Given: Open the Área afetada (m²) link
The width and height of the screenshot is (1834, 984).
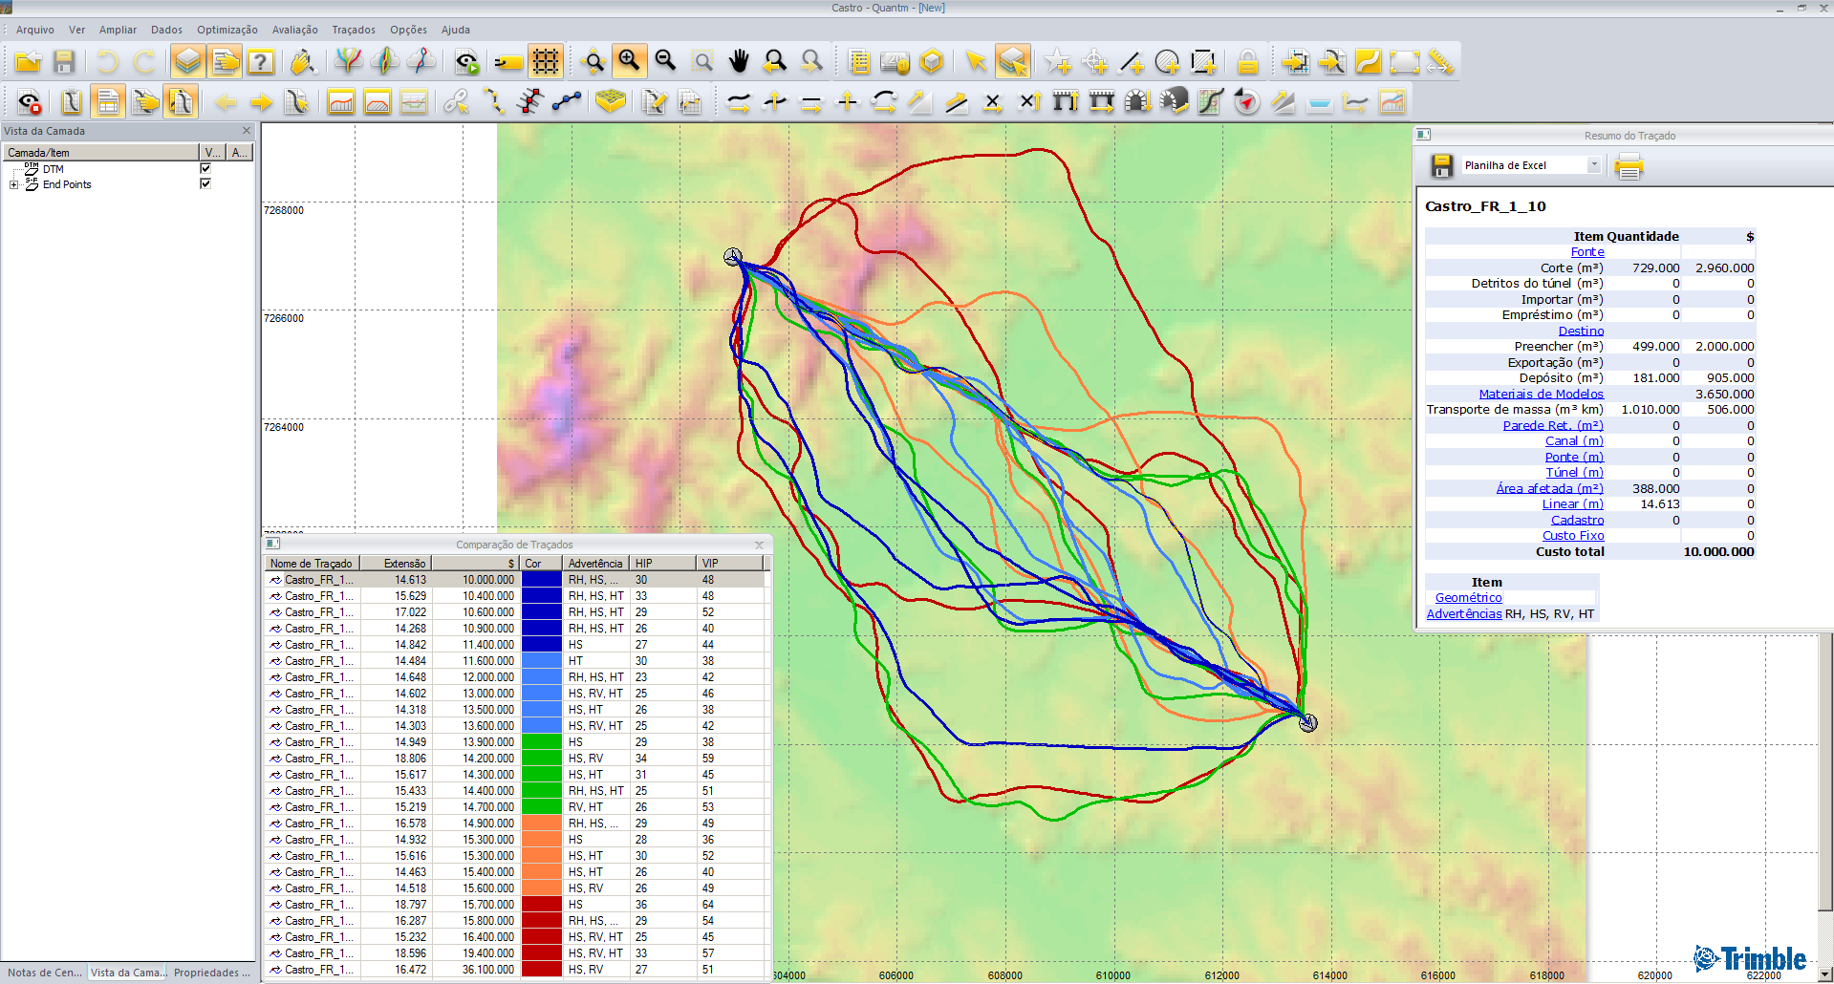Looking at the screenshot, I should (x=1550, y=488).
